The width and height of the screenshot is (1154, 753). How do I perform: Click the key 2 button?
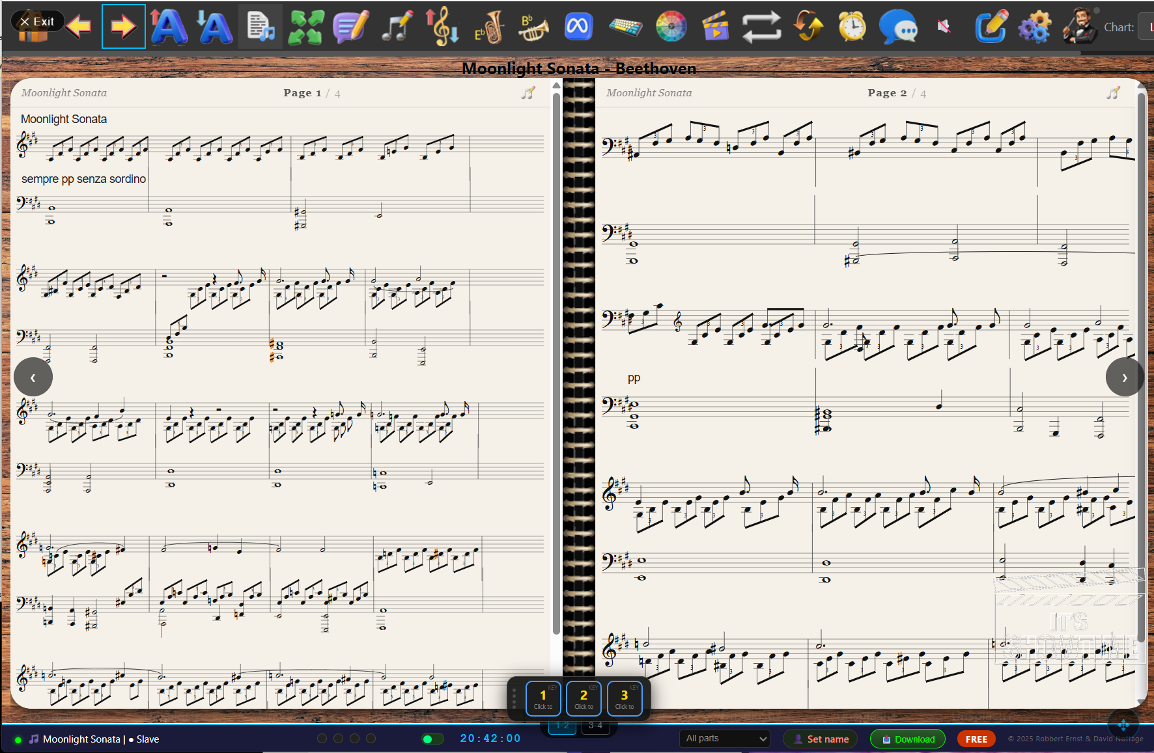584,698
